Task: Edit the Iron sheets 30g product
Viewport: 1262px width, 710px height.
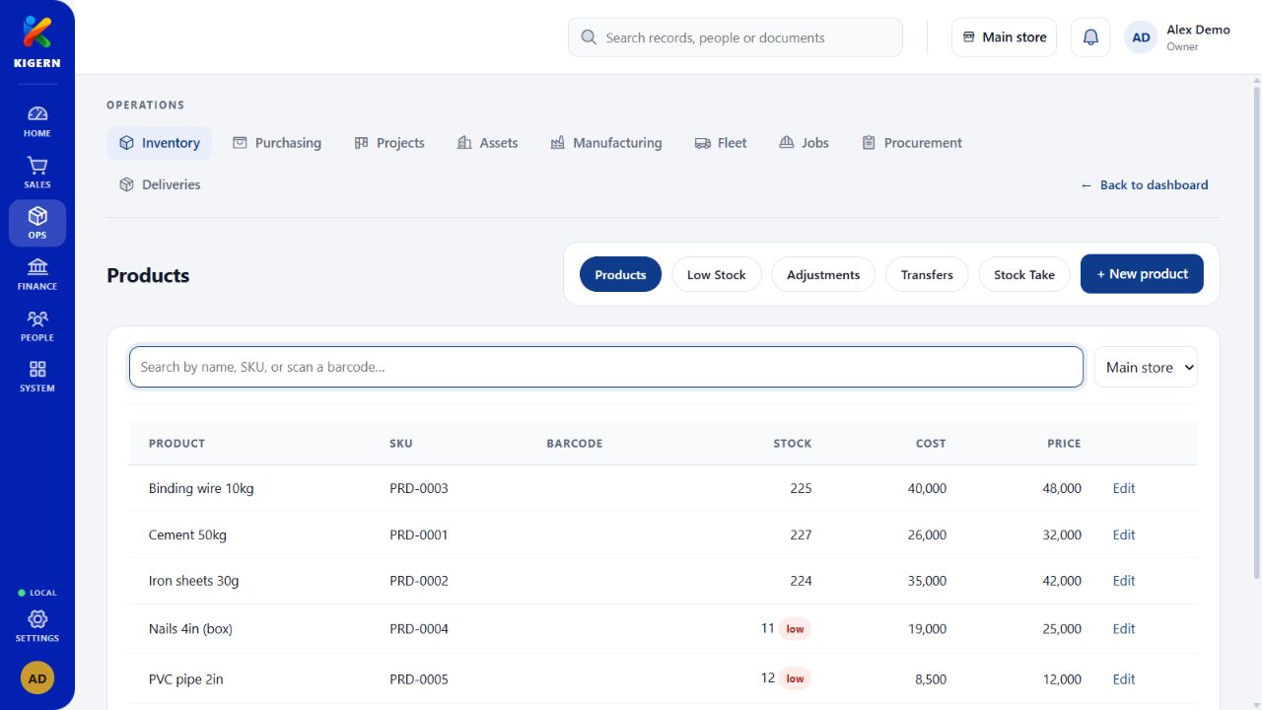Action: click(1124, 581)
